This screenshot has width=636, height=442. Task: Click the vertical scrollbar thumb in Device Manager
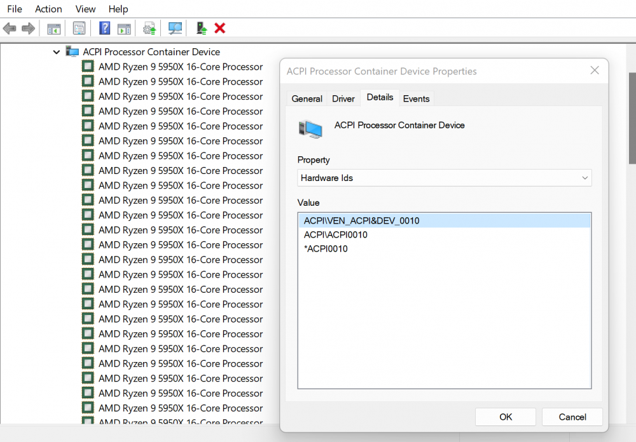pos(632,118)
